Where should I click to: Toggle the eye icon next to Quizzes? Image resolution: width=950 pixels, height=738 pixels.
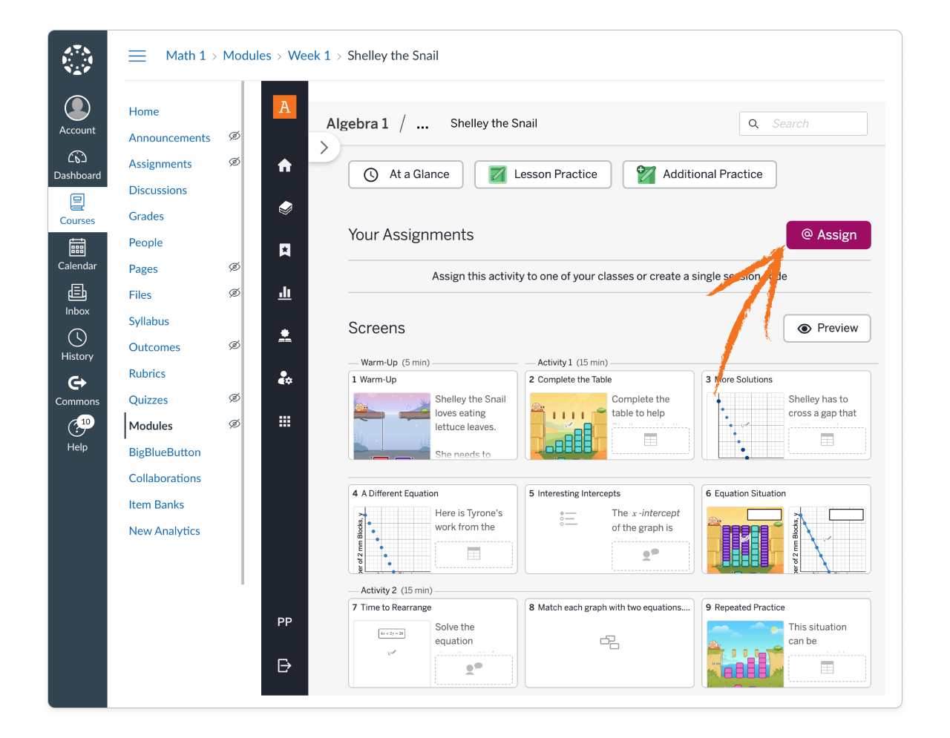click(235, 398)
